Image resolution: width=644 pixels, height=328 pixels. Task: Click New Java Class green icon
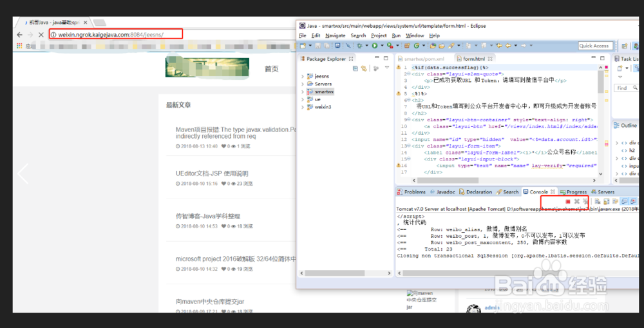(x=417, y=46)
